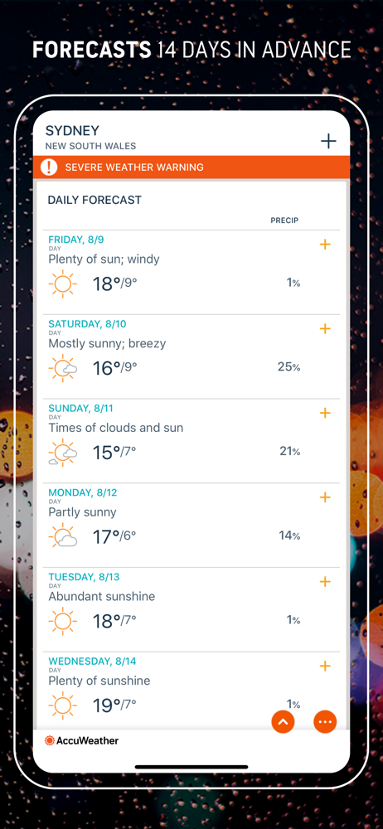Click the AccuWeather logo at bottom

click(81, 740)
